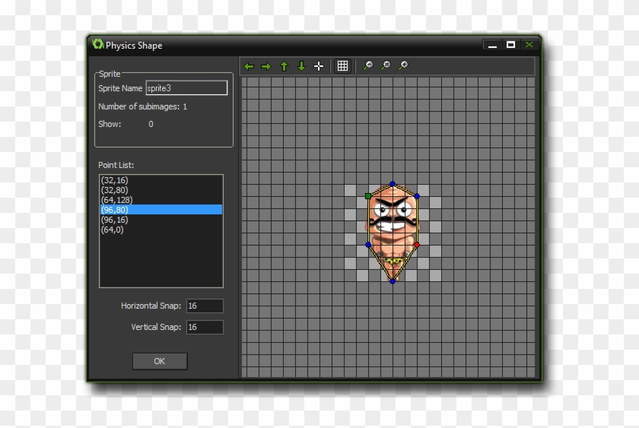Click the red selected vertex on the shape
This screenshot has width=639, height=428.
[417, 245]
